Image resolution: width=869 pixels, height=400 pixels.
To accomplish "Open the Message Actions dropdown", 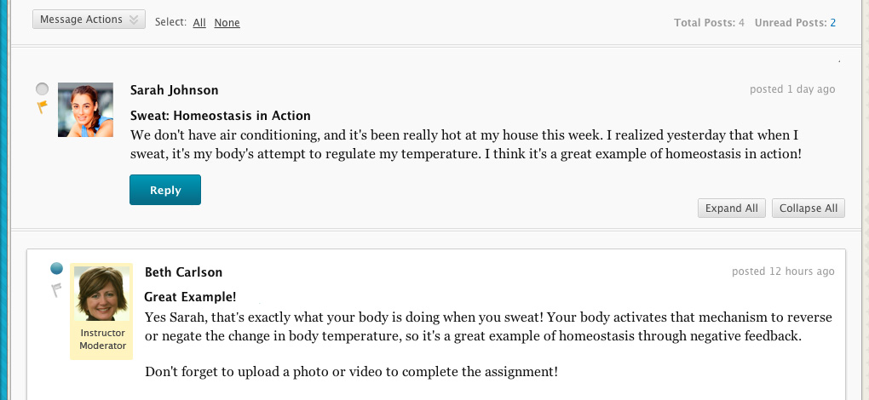I will [x=82, y=20].
